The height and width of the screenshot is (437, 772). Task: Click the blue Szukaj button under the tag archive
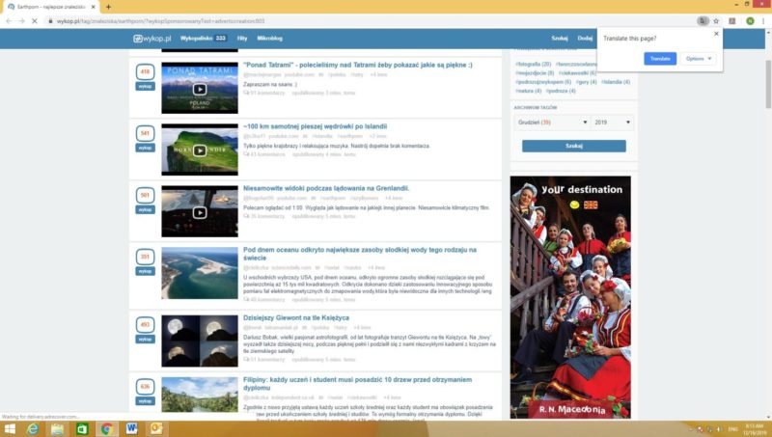click(x=574, y=147)
